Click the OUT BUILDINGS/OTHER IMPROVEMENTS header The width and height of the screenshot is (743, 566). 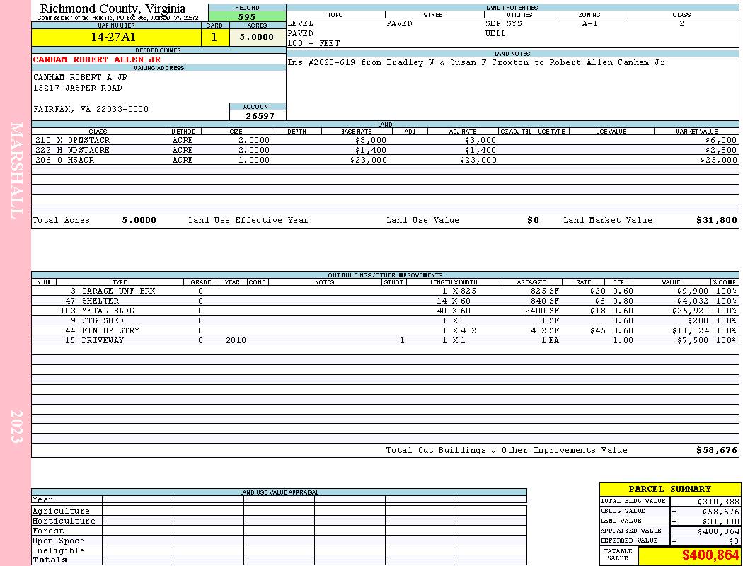pos(385,275)
